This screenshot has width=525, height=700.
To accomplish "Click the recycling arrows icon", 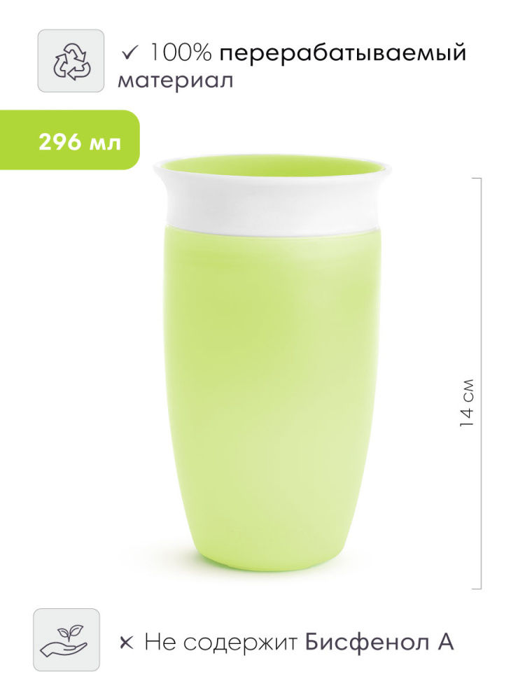I will [71, 61].
